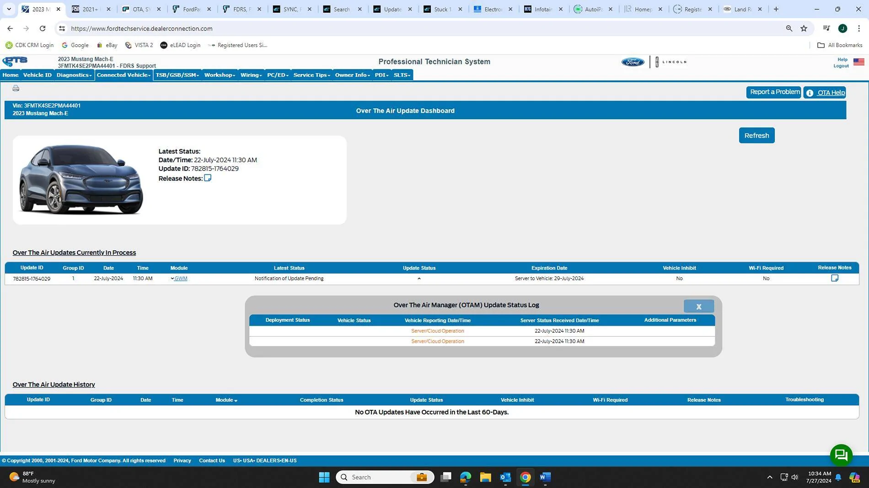This screenshot has height=488, width=869.
Task: View site information icon in address bar
Action: tap(62, 28)
